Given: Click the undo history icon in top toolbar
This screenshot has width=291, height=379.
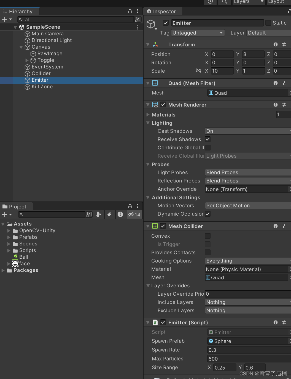Looking at the screenshot, I should (x=210, y=2).
